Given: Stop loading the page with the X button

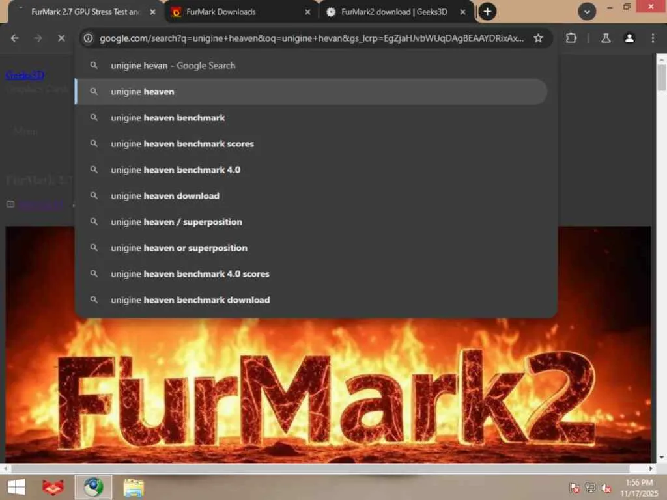Looking at the screenshot, I should 61,38.
